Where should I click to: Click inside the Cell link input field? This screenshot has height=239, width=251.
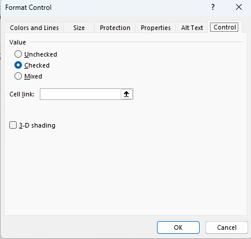pos(80,94)
